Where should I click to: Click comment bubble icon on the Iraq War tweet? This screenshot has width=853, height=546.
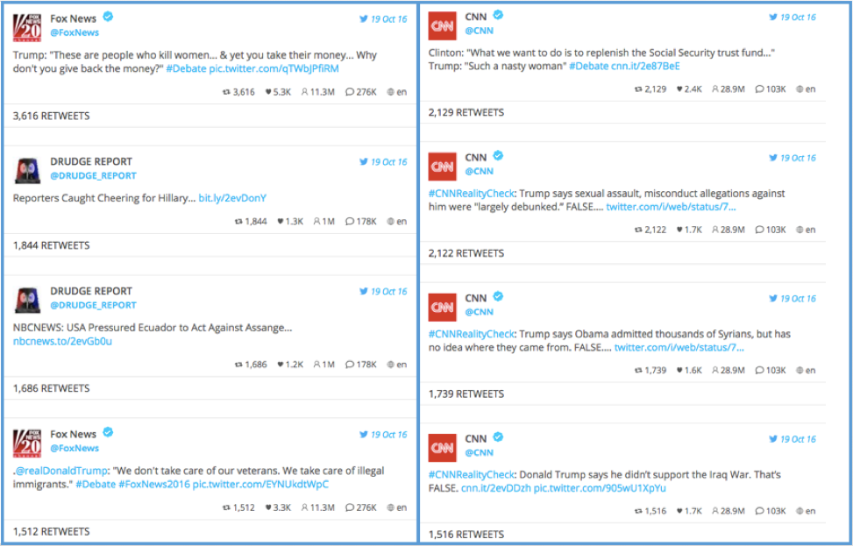coord(759,511)
